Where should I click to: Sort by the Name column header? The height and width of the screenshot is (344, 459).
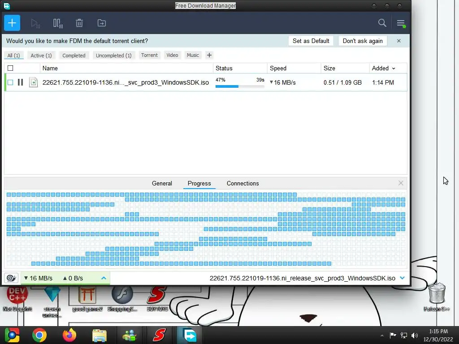pos(126,68)
